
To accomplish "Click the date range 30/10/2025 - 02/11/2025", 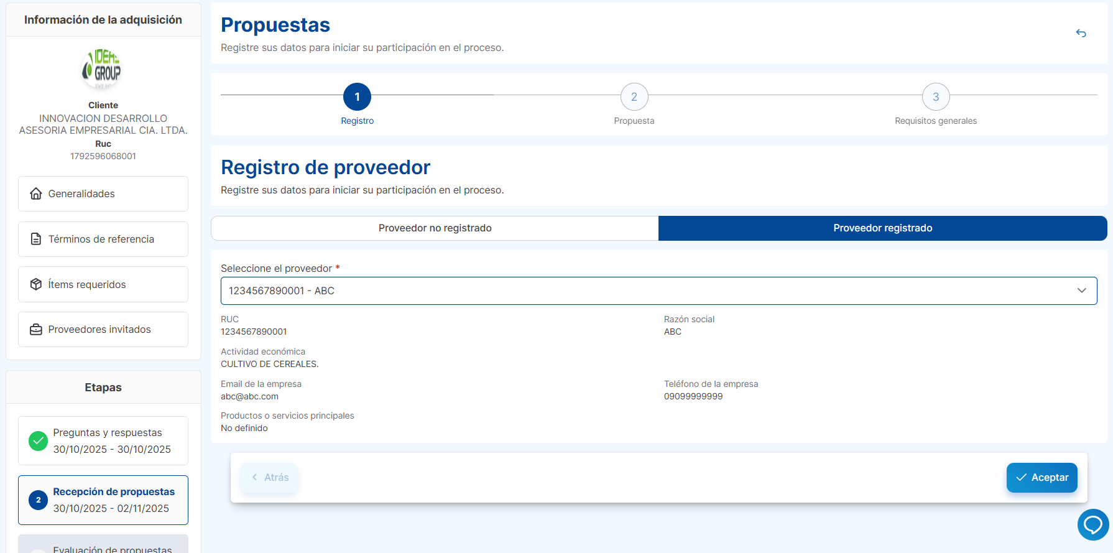I will [x=111, y=508].
